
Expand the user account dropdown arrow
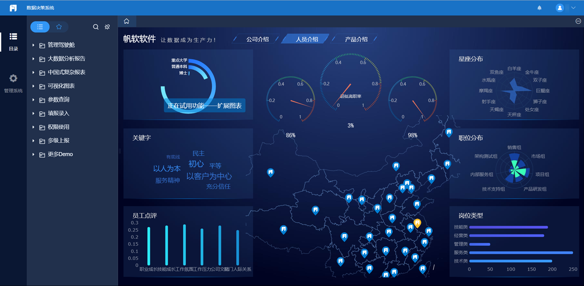(573, 8)
